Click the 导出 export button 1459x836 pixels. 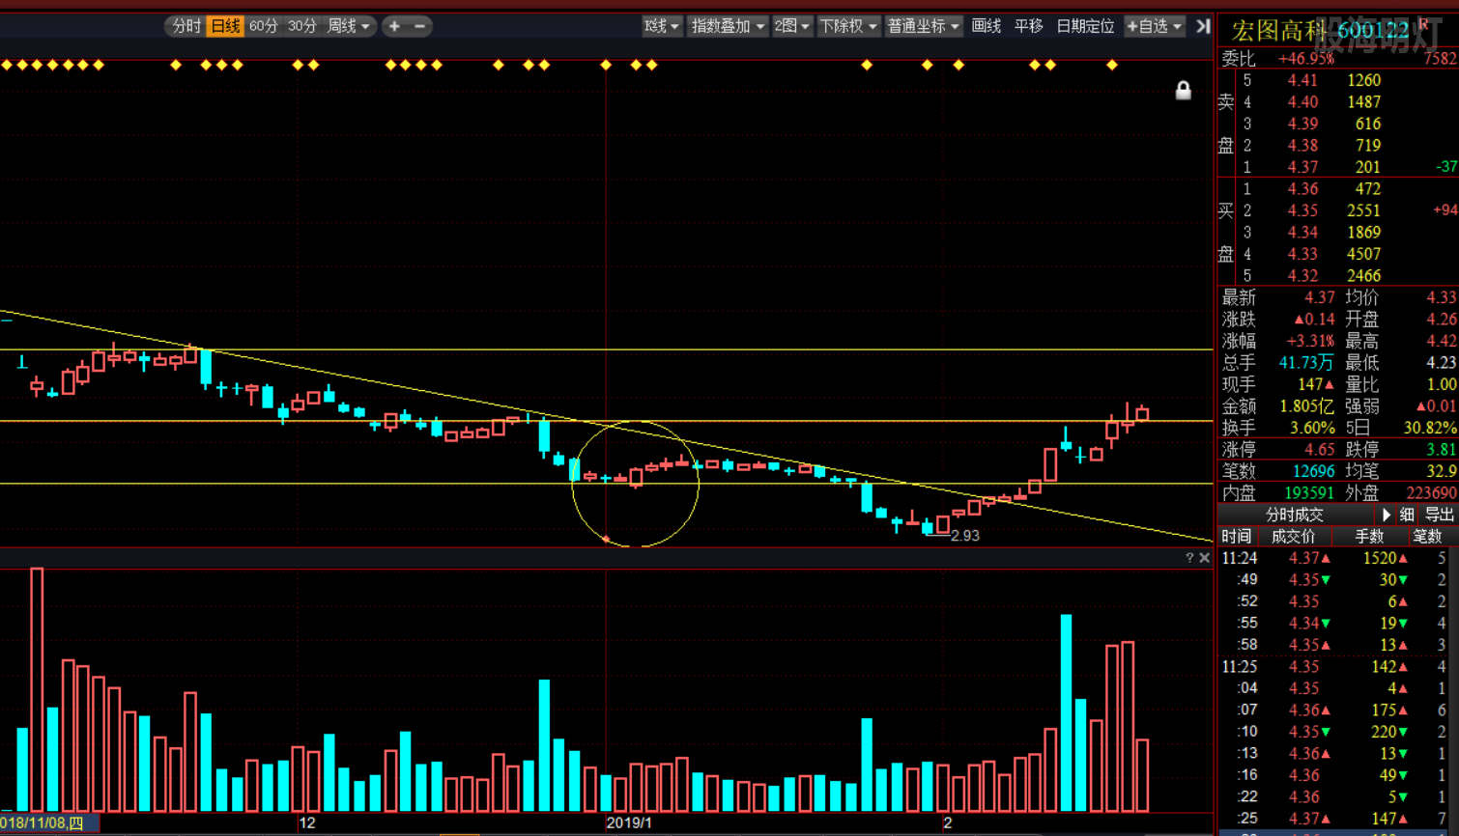tap(1439, 515)
